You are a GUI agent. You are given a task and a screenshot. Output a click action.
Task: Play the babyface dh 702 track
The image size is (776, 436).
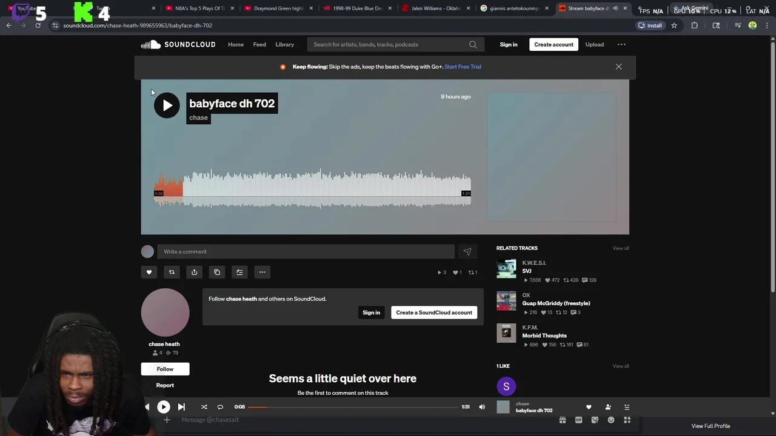pos(167,105)
